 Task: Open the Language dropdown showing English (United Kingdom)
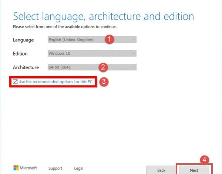point(92,40)
